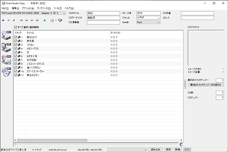
Task: Click the Play button in playback controls
Action: click(3, 20)
